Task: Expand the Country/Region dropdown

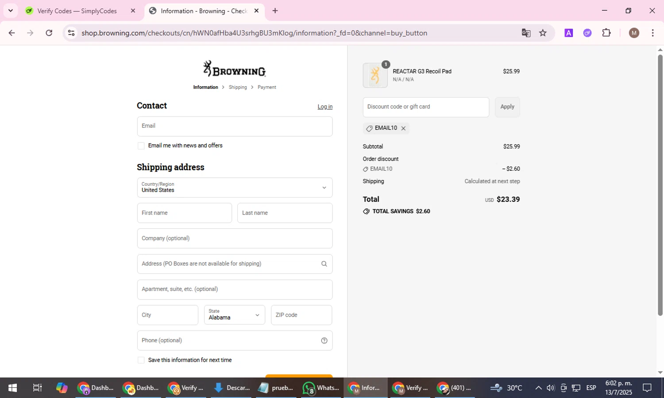Action: coord(235,188)
